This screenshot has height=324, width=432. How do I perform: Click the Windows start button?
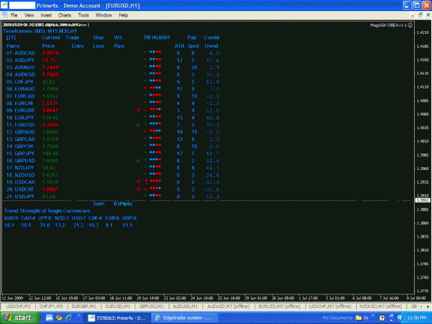(x=20, y=318)
